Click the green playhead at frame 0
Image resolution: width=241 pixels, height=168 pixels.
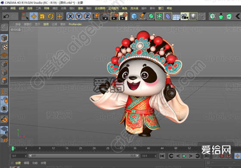[13, 149]
